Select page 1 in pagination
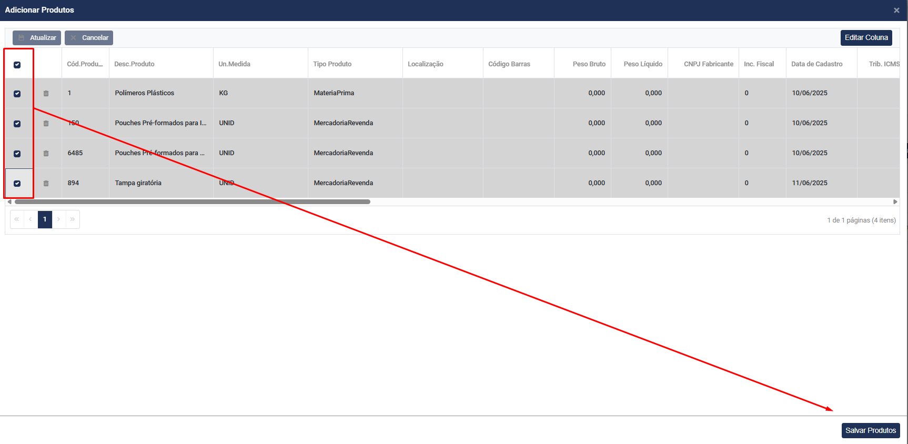Image resolution: width=908 pixels, height=444 pixels. [45, 219]
